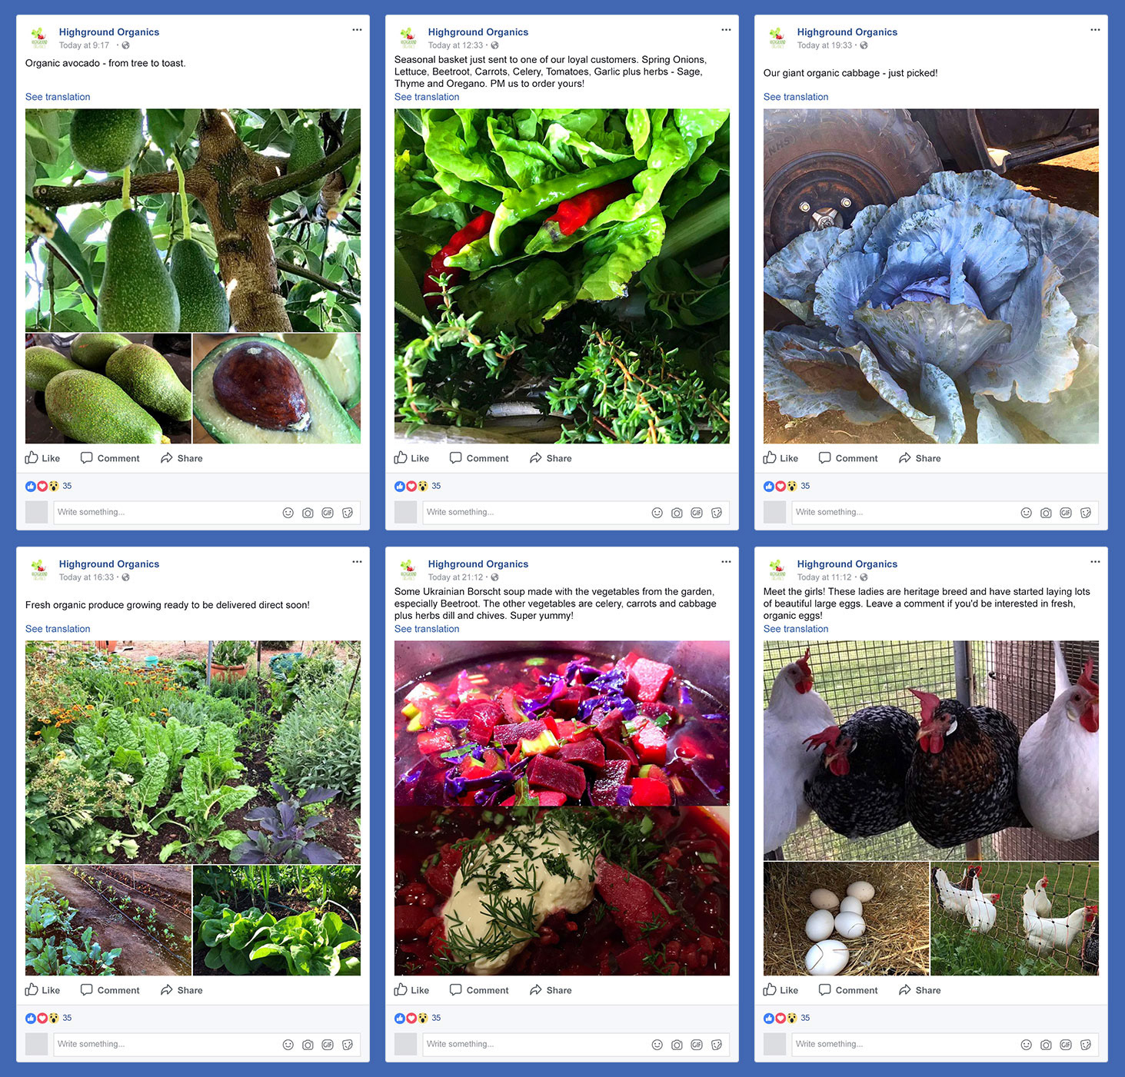Click sticker icon in chickens post comment box

click(x=1086, y=1045)
